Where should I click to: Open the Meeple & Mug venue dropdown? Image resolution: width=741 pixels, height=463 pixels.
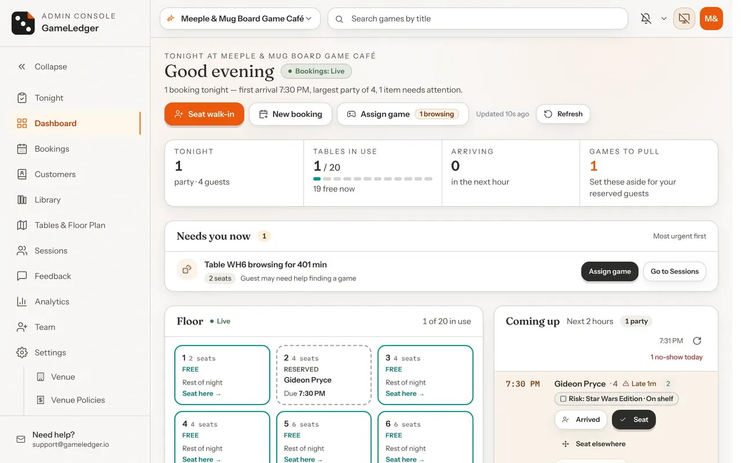click(x=240, y=19)
